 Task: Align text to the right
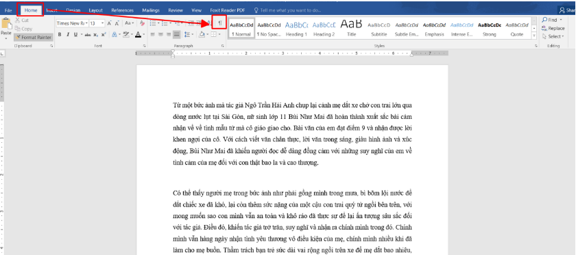pyautogui.click(x=168, y=34)
